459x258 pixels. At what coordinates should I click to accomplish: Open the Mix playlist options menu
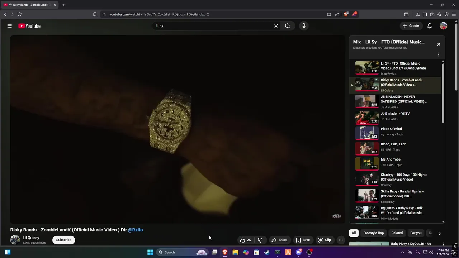click(x=439, y=55)
